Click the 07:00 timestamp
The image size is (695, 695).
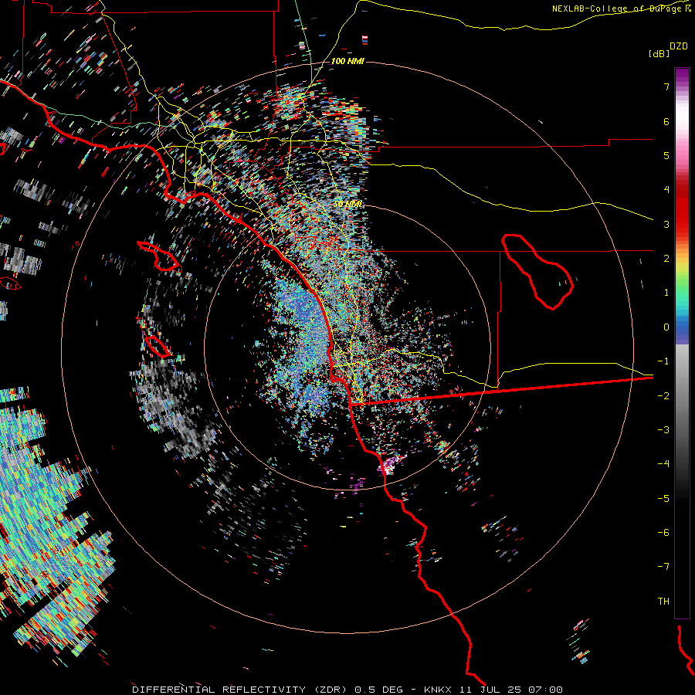[546, 690]
